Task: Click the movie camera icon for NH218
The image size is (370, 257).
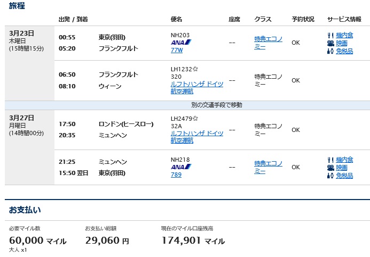Action: tap(330, 168)
